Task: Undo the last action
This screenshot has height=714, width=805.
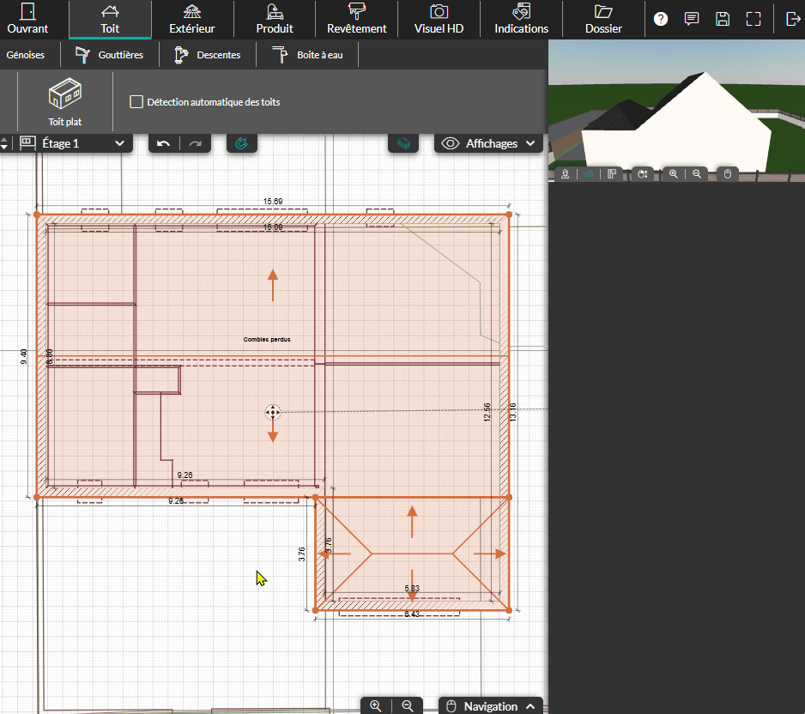Action: 163,143
